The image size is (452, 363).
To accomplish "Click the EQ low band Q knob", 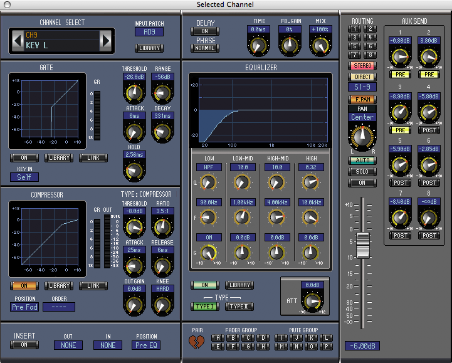I will (208, 182).
